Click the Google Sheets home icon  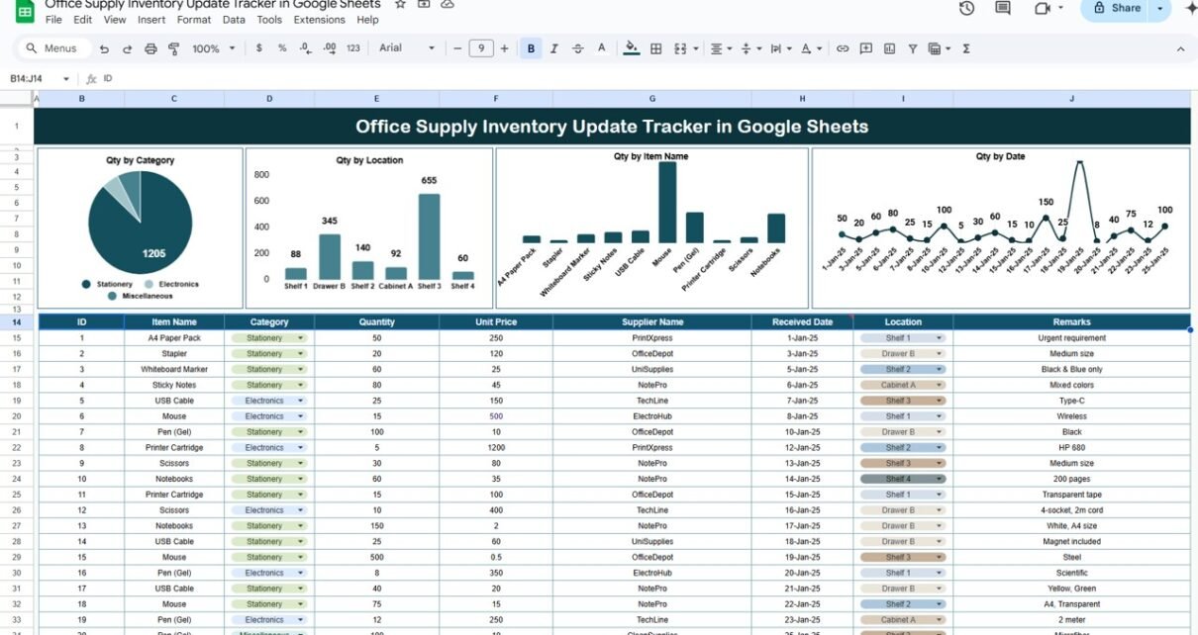click(x=26, y=11)
